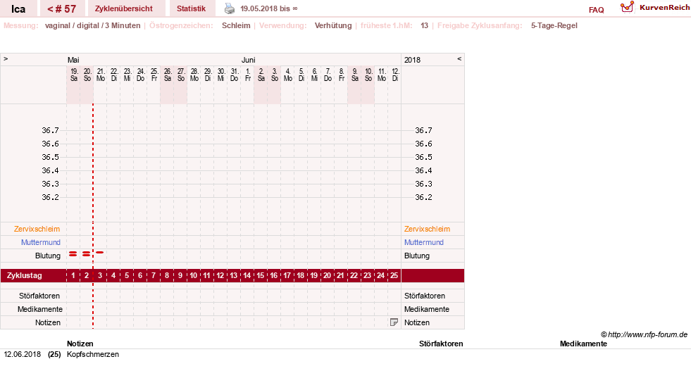Image resolution: width=691 pixels, height=371 pixels.
Task: Click the date range 19.05.2018 bis ∞
Action: (x=269, y=8)
